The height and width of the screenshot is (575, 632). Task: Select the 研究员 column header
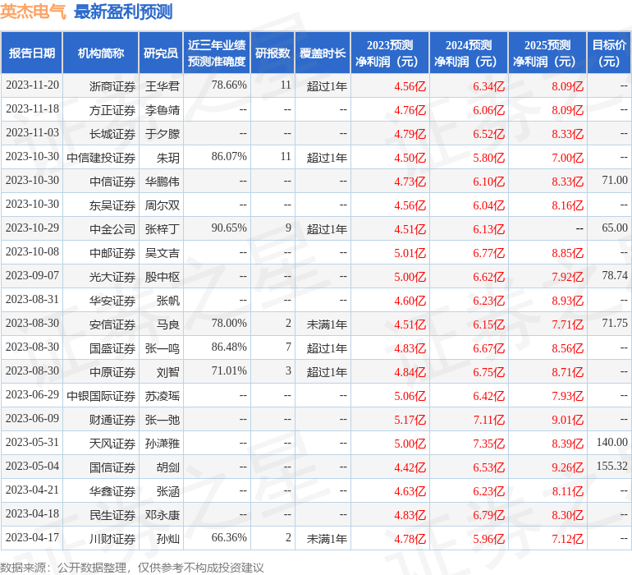161,53
